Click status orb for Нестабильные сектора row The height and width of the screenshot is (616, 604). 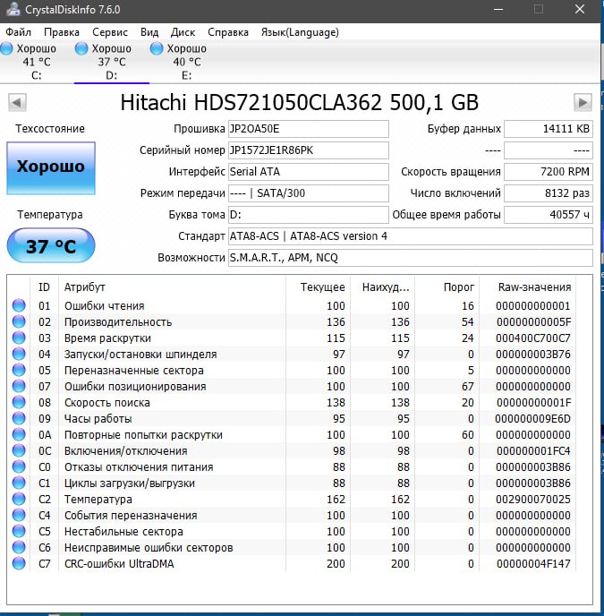click(19, 531)
